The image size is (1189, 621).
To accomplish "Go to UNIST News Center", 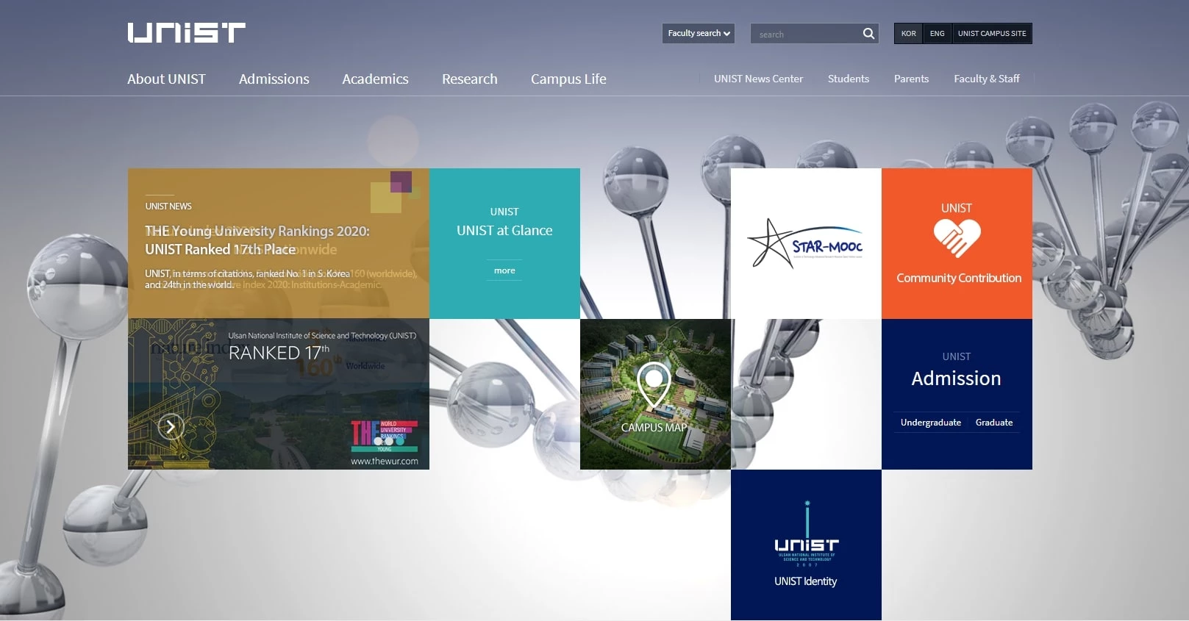I will pos(758,79).
